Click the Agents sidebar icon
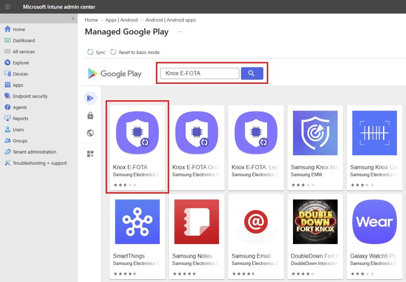Viewport: 406px width, 282px height. (x=8, y=107)
